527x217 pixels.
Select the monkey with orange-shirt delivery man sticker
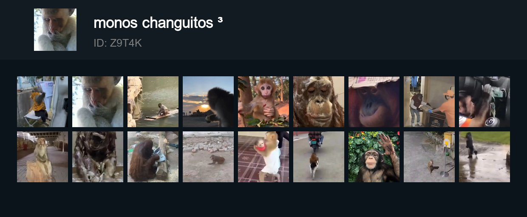point(429,102)
